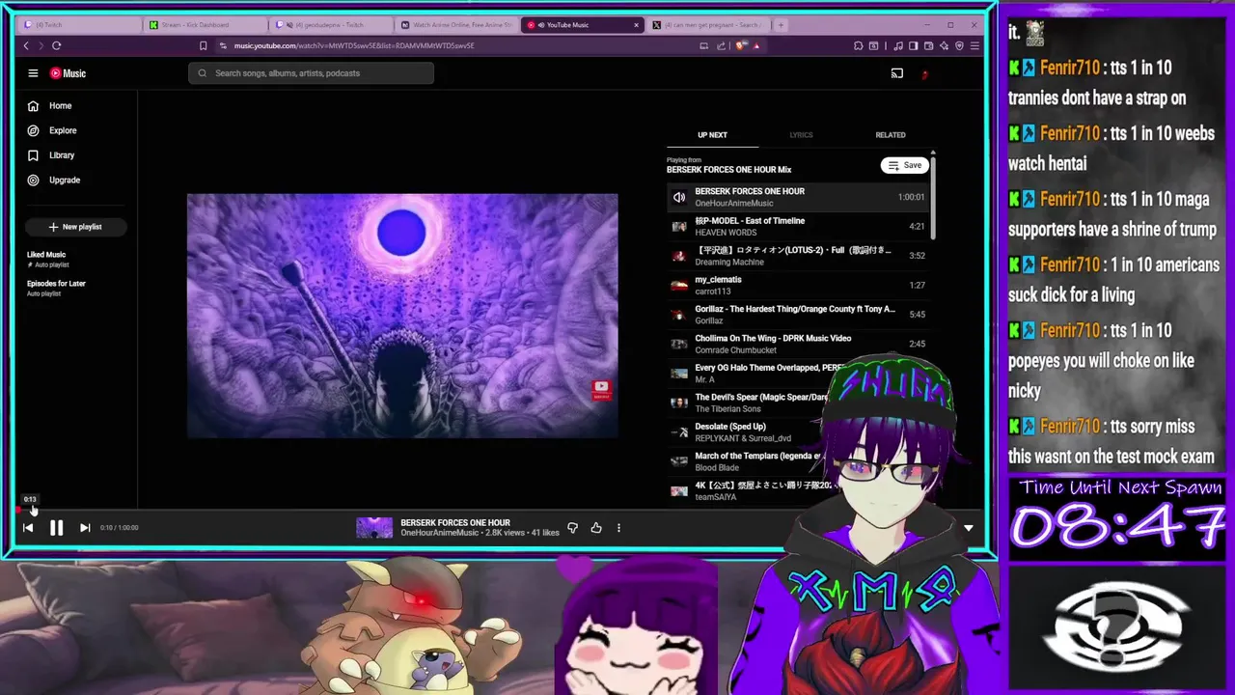
Task: Switch to the UP NEXT tab
Action: click(x=712, y=135)
